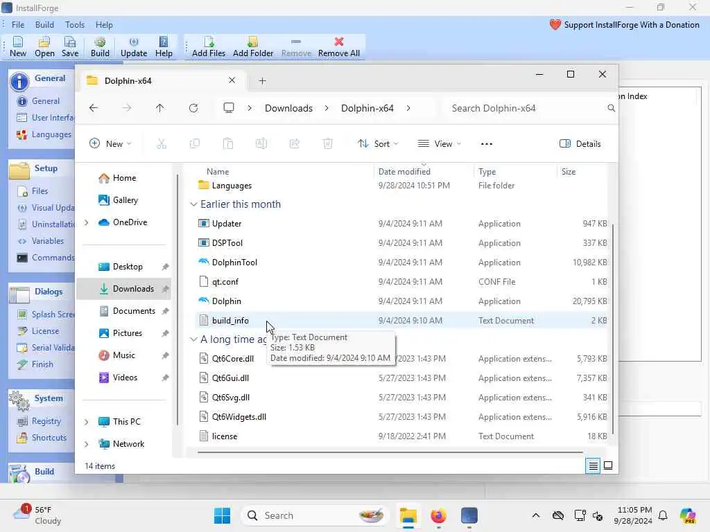Open the See more (three dots) menu
The height and width of the screenshot is (532, 710).
point(486,144)
